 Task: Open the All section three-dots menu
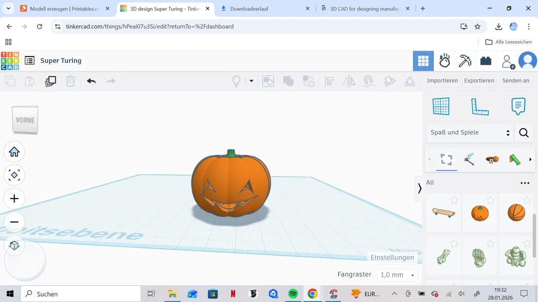click(524, 183)
